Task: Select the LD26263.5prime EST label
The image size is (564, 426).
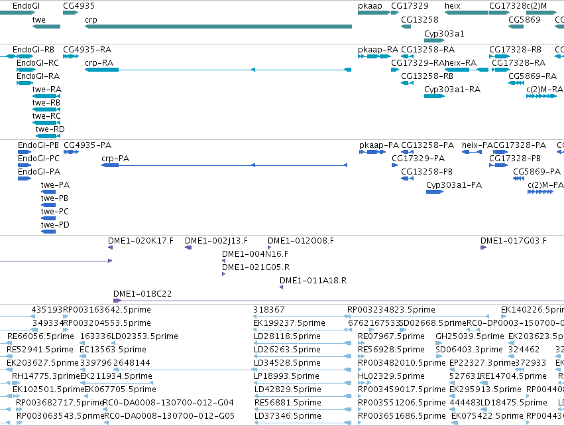Action: point(287,350)
